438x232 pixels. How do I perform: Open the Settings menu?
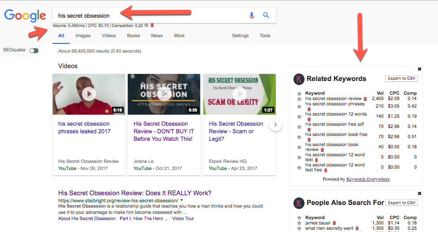pyautogui.click(x=240, y=35)
